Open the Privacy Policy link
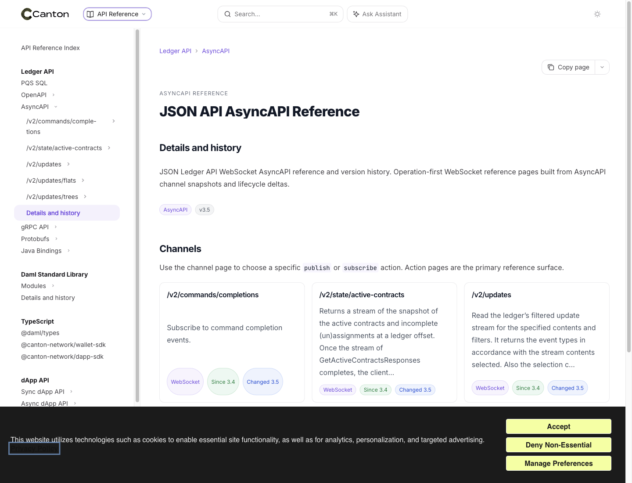 [34, 449]
